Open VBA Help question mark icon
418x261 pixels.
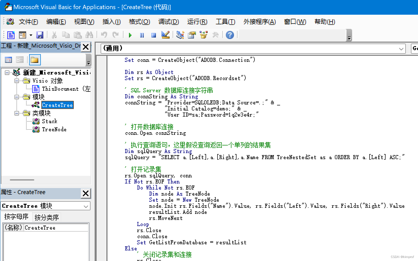click(230, 35)
